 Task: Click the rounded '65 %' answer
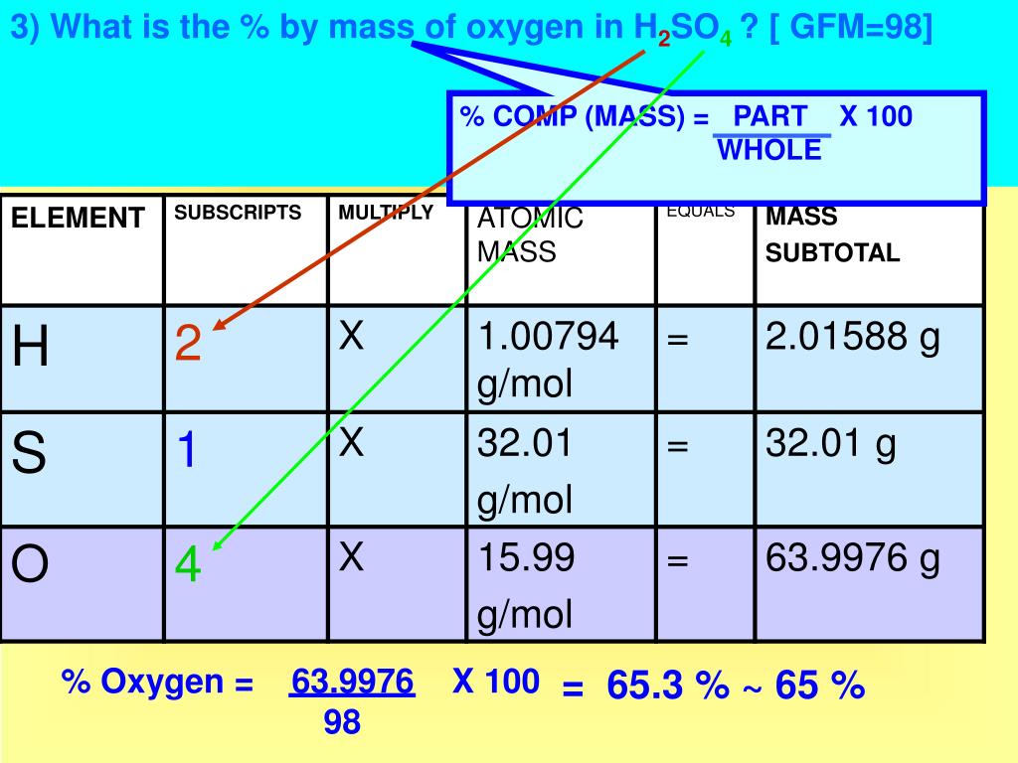[819, 686]
